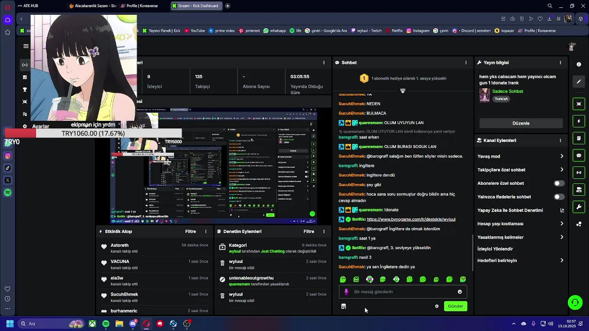
Task: Open Denetim Eylemleri three-dot menu
Action: pyautogui.click(x=324, y=232)
